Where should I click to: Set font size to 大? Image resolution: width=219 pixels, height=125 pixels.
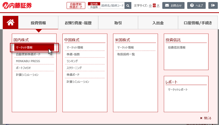click(x=158, y=6)
